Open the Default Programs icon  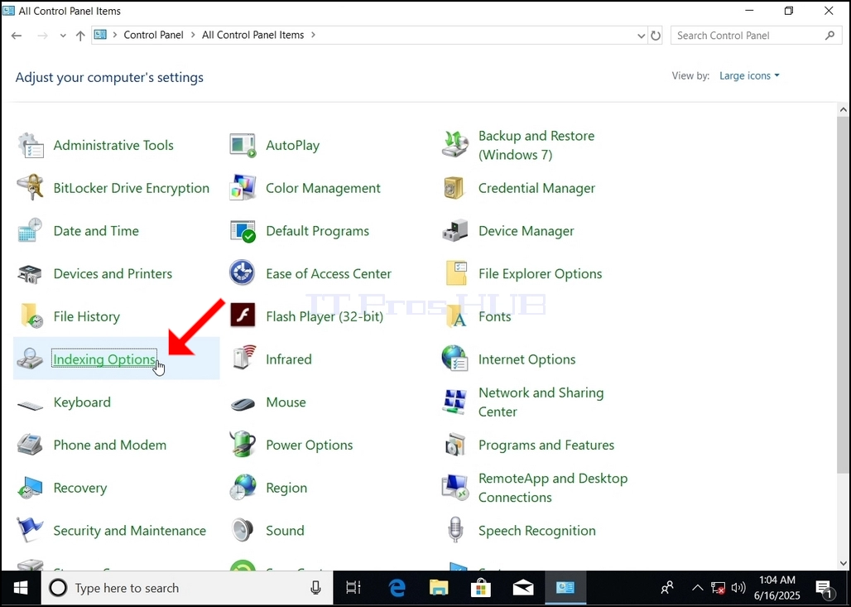click(243, 231)
